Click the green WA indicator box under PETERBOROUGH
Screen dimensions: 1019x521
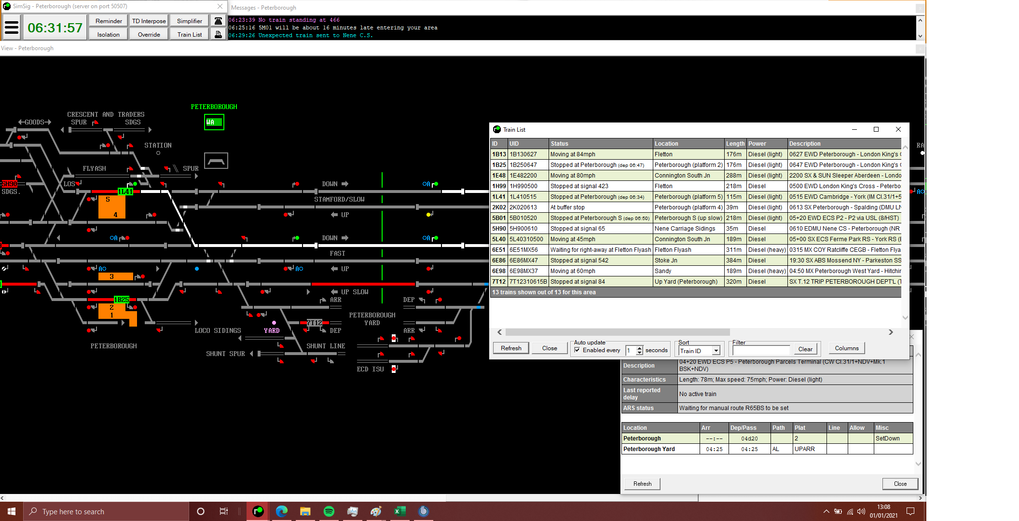214,122
